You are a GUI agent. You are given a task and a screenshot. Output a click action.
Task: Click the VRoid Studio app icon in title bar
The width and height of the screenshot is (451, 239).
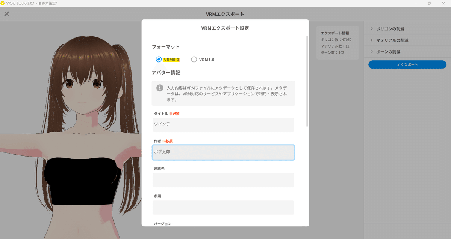[x=3, y=3]
